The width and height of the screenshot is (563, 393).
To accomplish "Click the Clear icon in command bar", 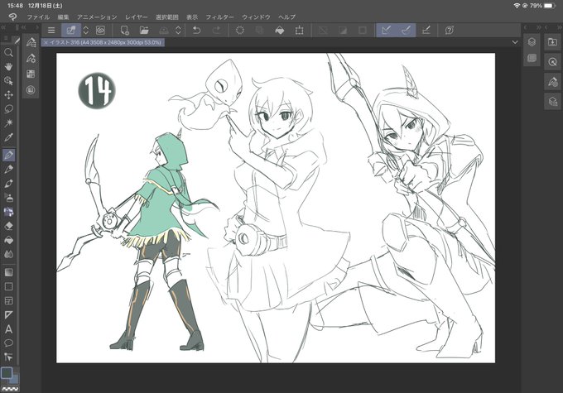I will click(x=240, y=30).
